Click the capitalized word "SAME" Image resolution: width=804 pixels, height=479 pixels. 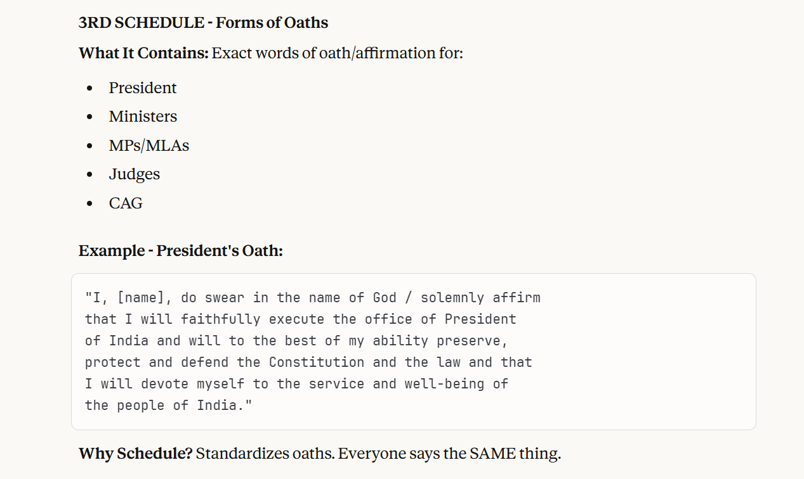coord(493,454)
